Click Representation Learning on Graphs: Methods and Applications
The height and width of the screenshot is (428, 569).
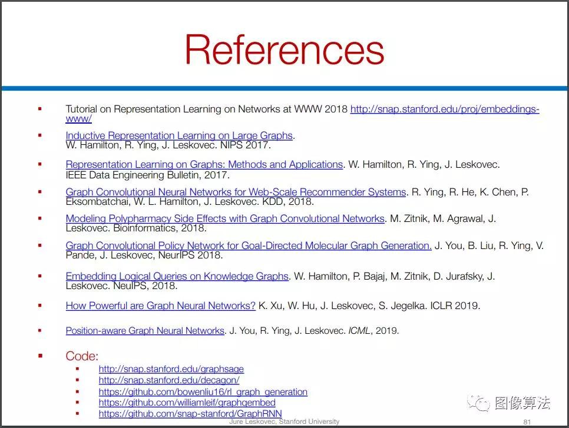coord(204,165)
